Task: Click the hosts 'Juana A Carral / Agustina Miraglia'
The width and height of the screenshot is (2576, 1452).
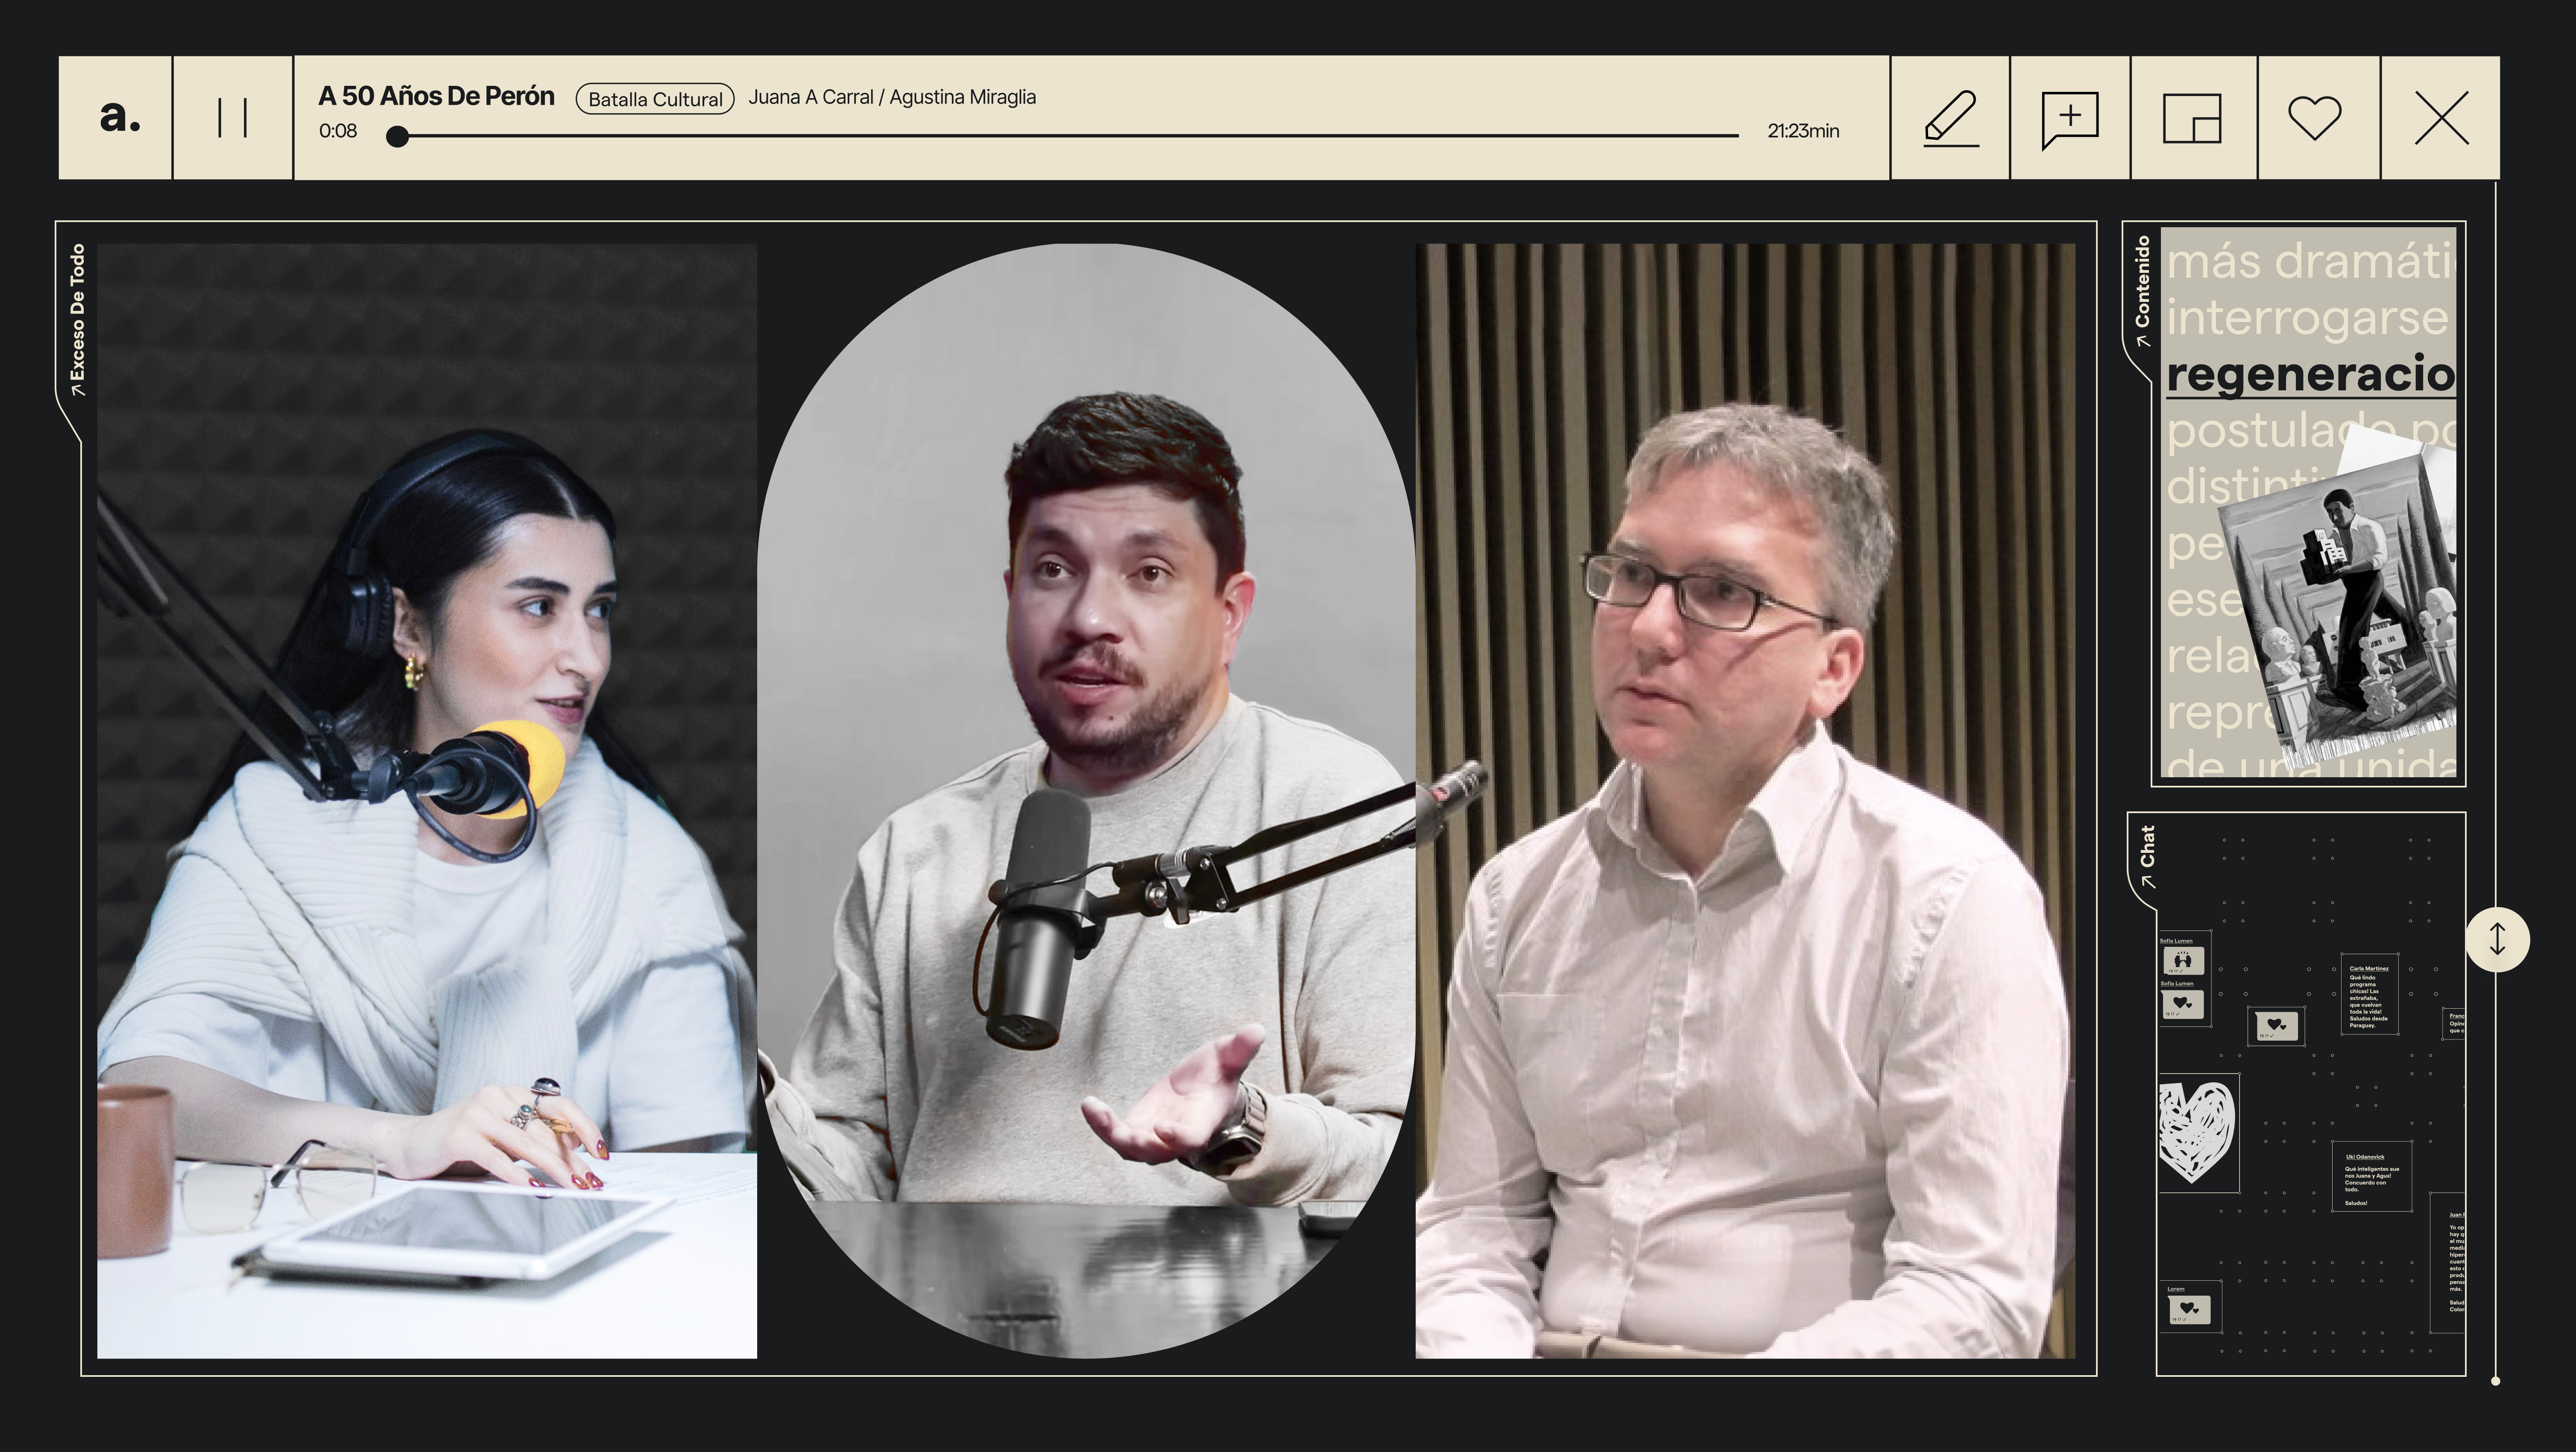Action: 892,97
